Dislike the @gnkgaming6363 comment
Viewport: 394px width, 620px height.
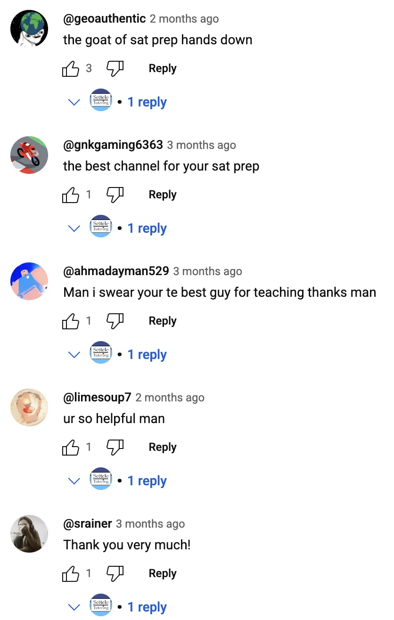point(115,195)
